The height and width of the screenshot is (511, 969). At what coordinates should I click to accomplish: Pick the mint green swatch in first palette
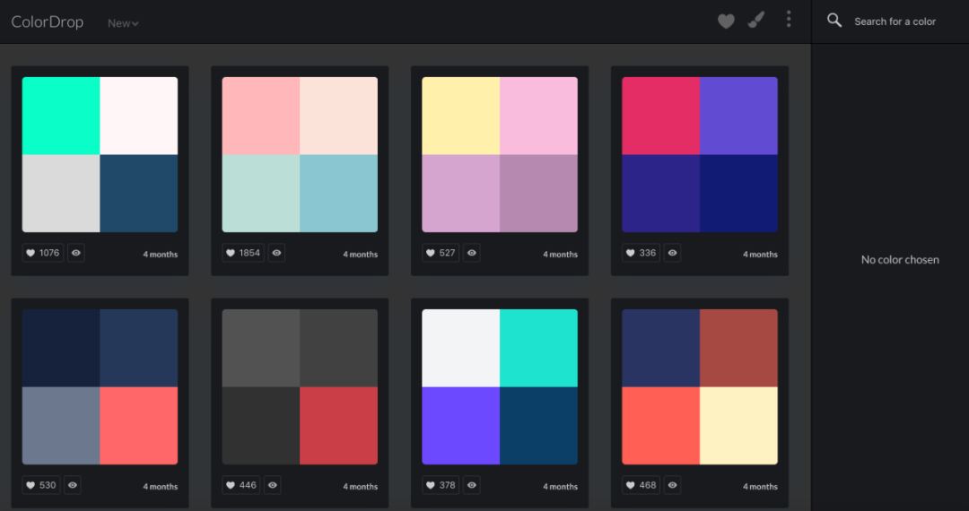pos(61,116)
